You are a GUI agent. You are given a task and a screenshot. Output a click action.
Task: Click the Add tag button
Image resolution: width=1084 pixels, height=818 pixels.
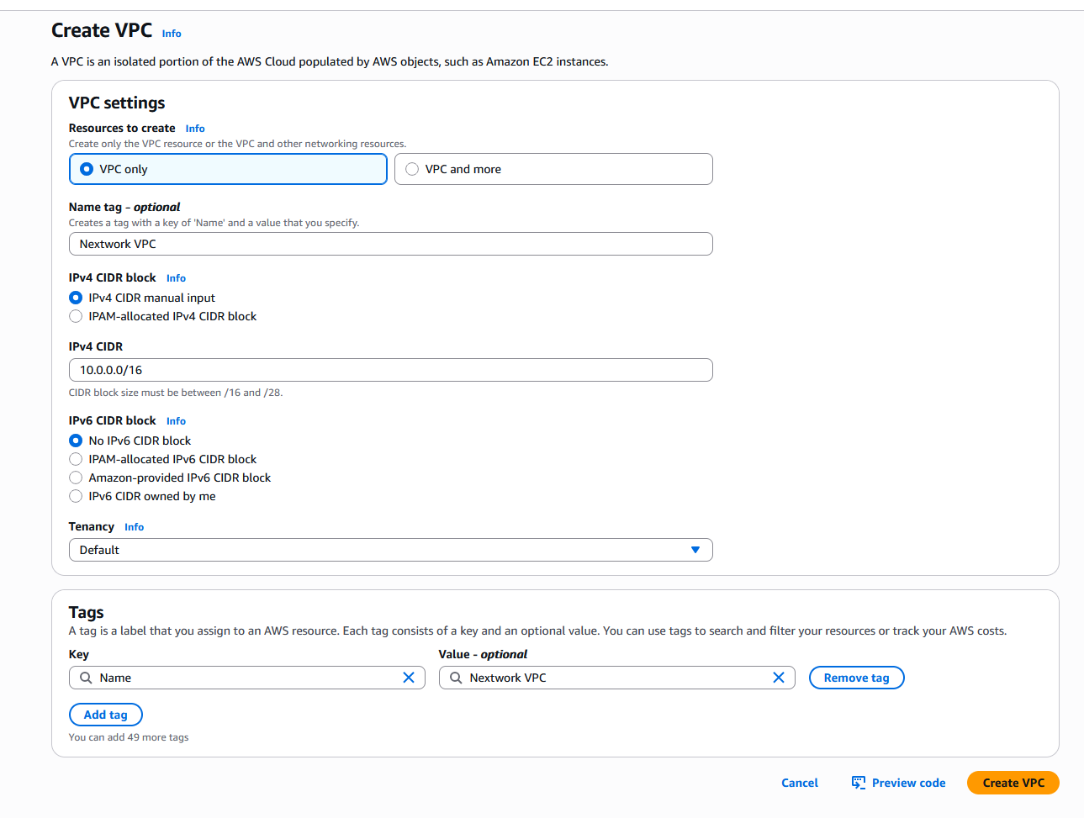point(105,715)
